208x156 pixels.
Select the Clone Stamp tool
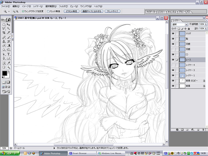(x=4, y=42)
